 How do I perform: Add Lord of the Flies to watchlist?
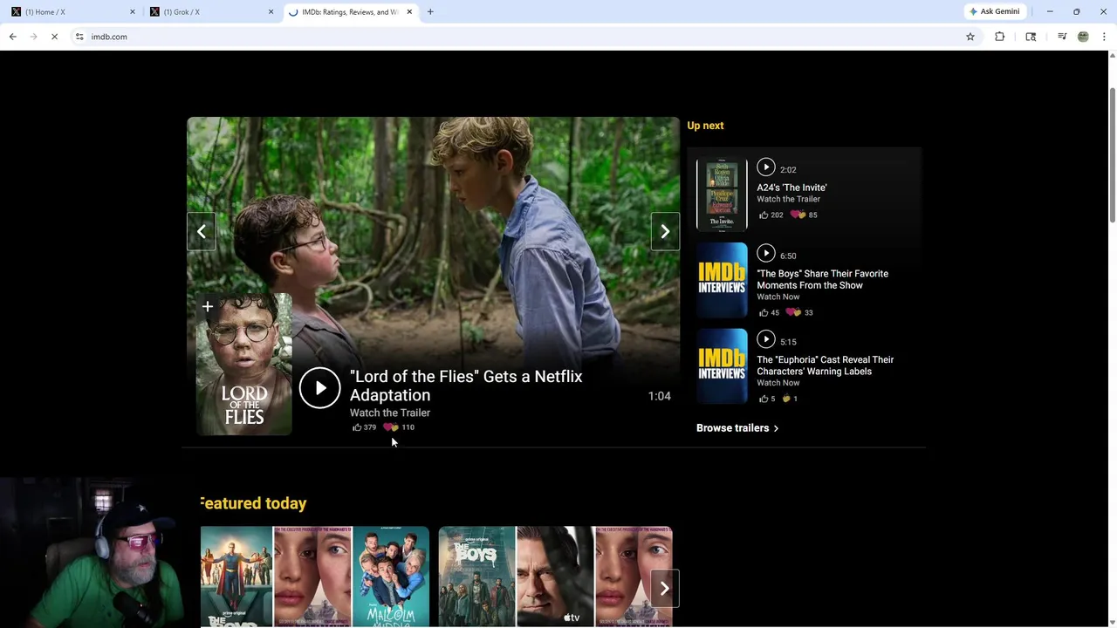click(208, 306)
